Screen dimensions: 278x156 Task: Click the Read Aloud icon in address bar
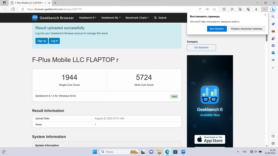click(x=200, y=9)
